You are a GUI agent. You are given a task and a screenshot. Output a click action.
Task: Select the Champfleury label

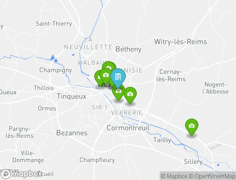97,160
